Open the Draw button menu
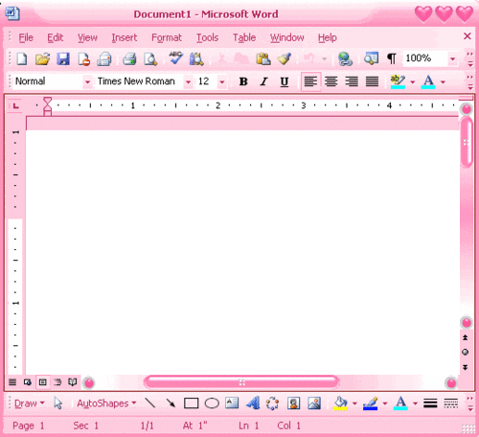Viewport: 479px width, 437px height. coord(29,403)
